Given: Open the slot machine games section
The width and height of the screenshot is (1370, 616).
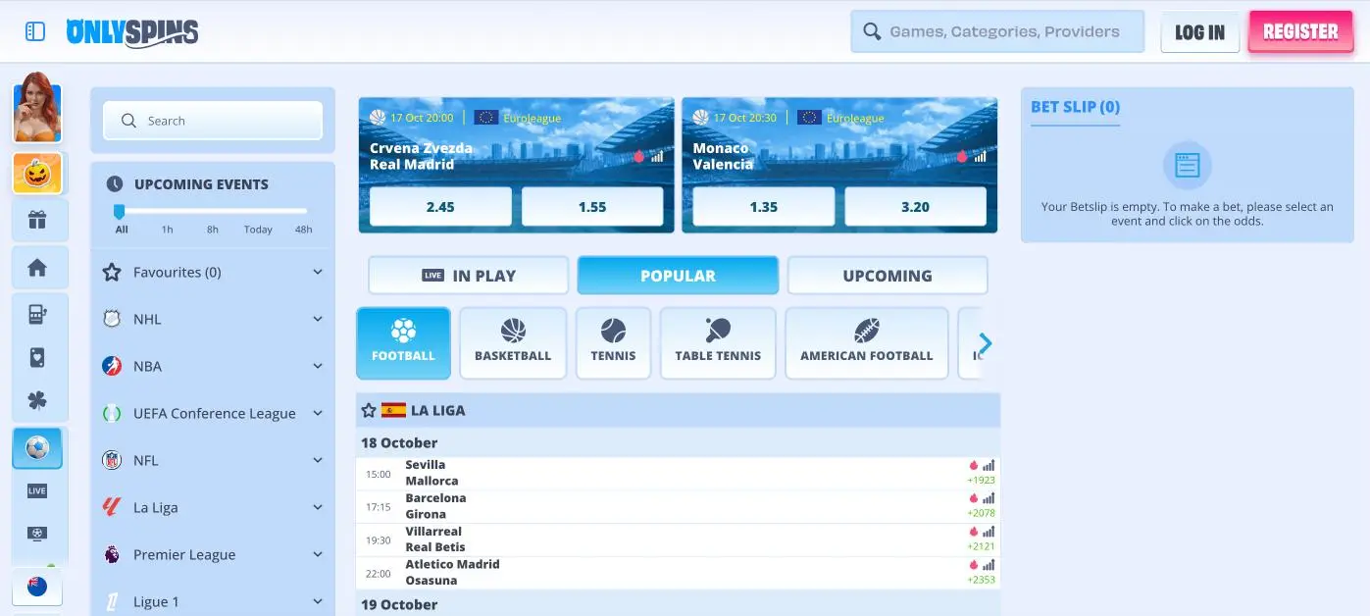Looking at the screenshot, I should (37, 314).
